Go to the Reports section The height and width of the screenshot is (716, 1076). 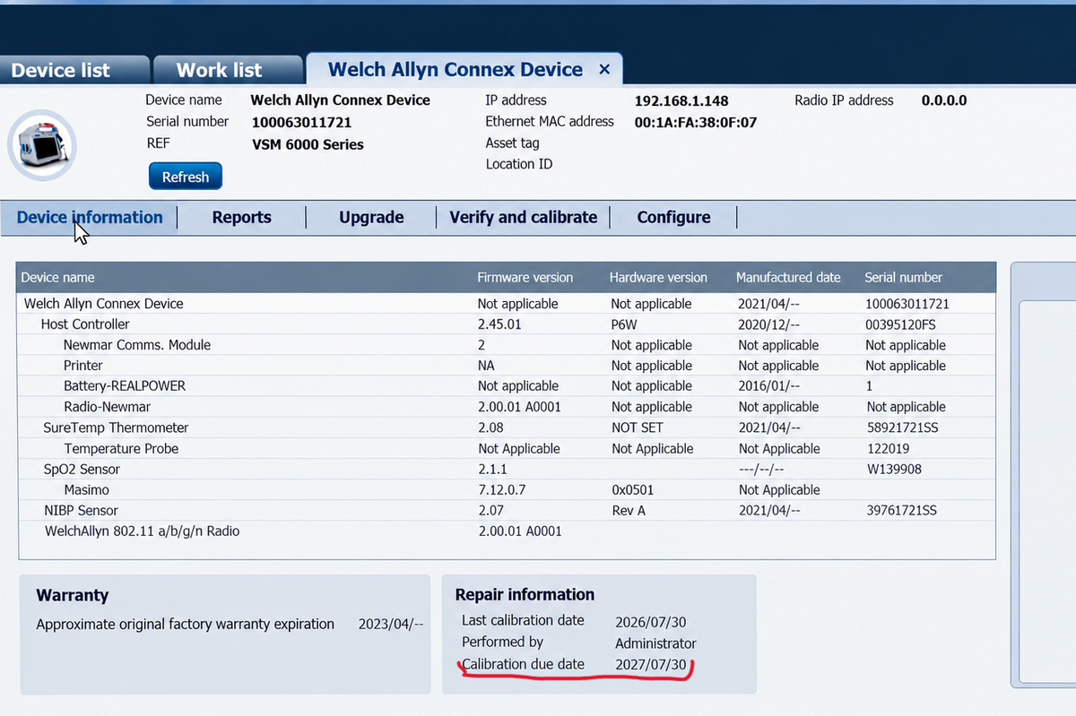[242, 217]
